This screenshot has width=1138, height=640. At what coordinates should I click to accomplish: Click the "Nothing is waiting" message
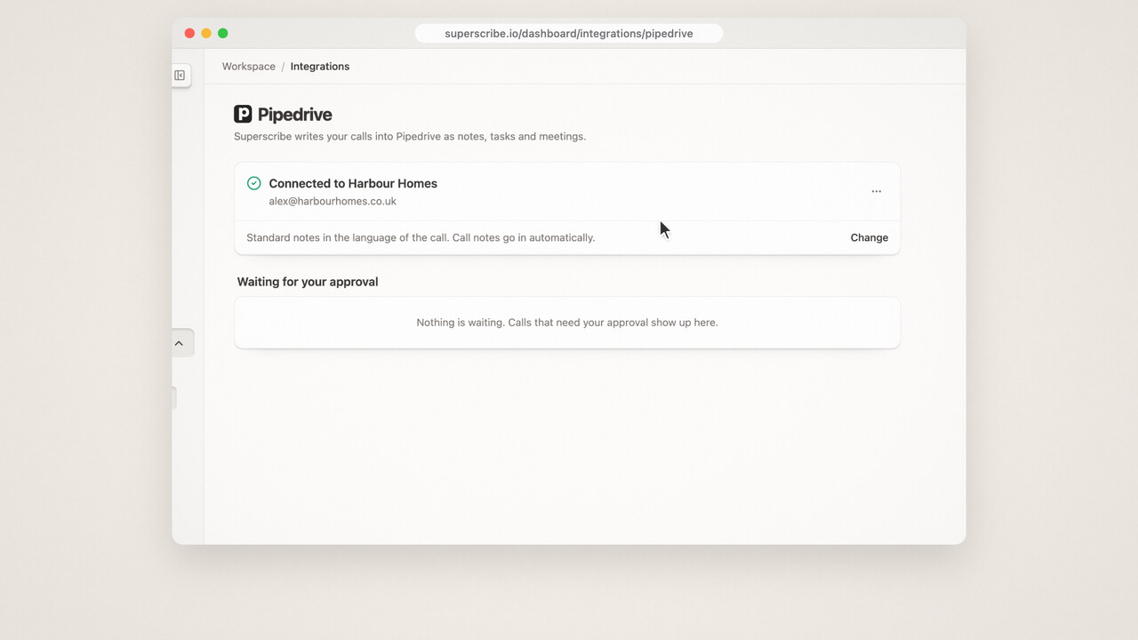pyautogui.click(x=567, y=323)
